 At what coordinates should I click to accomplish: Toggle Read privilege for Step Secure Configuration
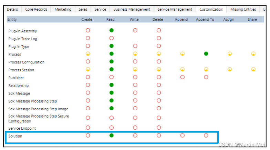coord(112,118)
